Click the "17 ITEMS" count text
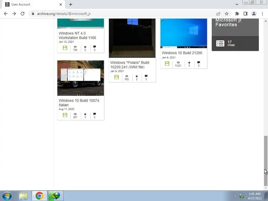 coord(231,43)
